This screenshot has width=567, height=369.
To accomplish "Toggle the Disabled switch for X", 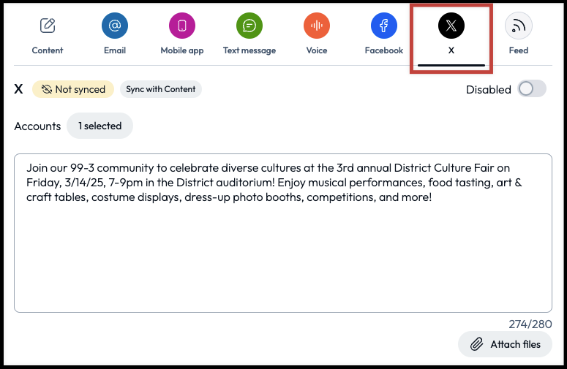I will 531,89.
